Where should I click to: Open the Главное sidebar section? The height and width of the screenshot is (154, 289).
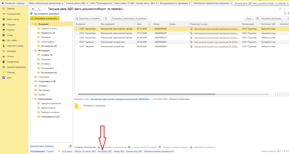pos(10,9)
